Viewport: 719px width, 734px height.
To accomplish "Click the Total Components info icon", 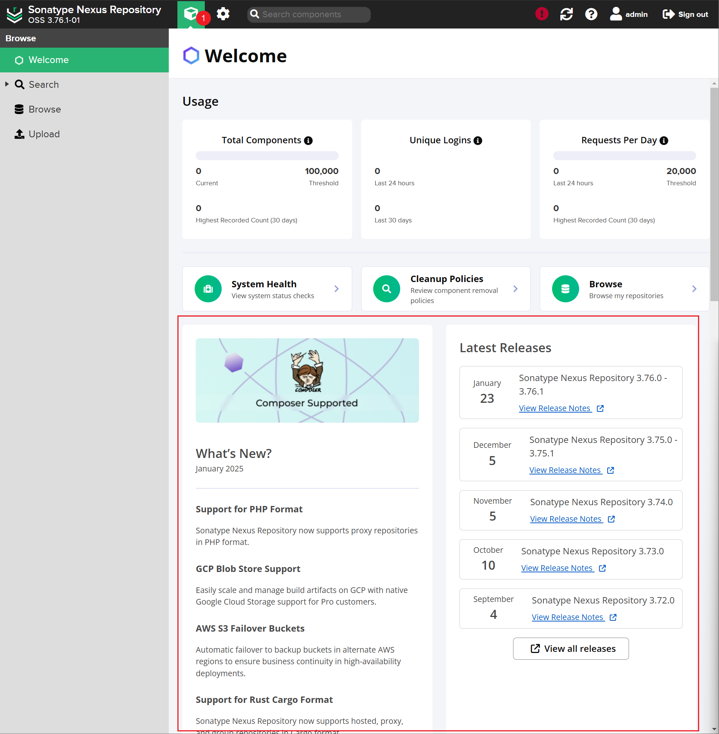I will [308, 140].
